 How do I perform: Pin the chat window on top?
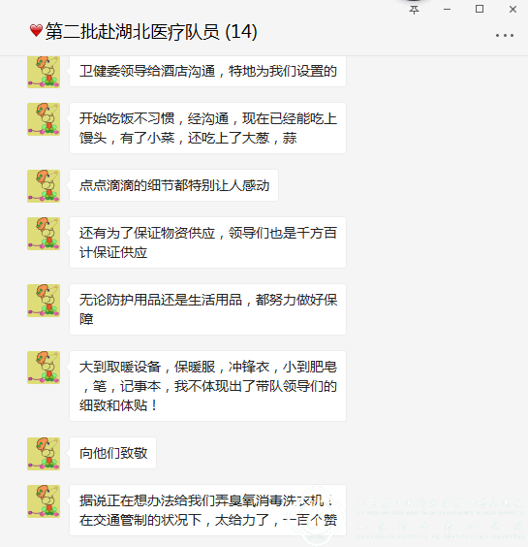coord(414,10)
